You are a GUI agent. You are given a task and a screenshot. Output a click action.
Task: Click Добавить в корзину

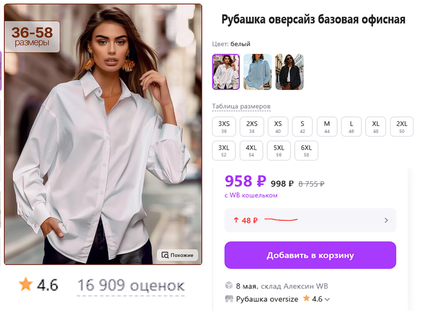tap(310, 255)
